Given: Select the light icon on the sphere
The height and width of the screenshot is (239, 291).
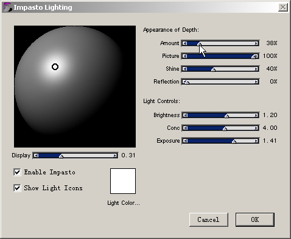Looking at the screenshot, I should coord(55,66).
